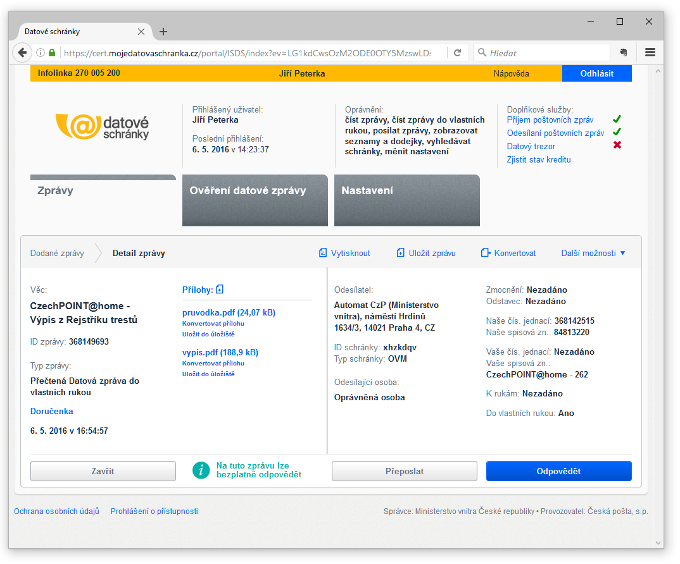Click the Konvertovat convert icon
The image size is (680, 564).
click(x=486, y=252)
